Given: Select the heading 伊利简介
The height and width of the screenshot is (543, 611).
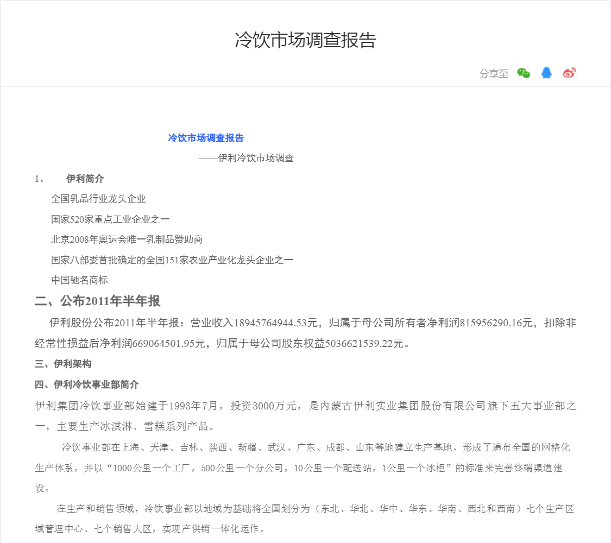Looking at the screenshot, I should 85,179.
